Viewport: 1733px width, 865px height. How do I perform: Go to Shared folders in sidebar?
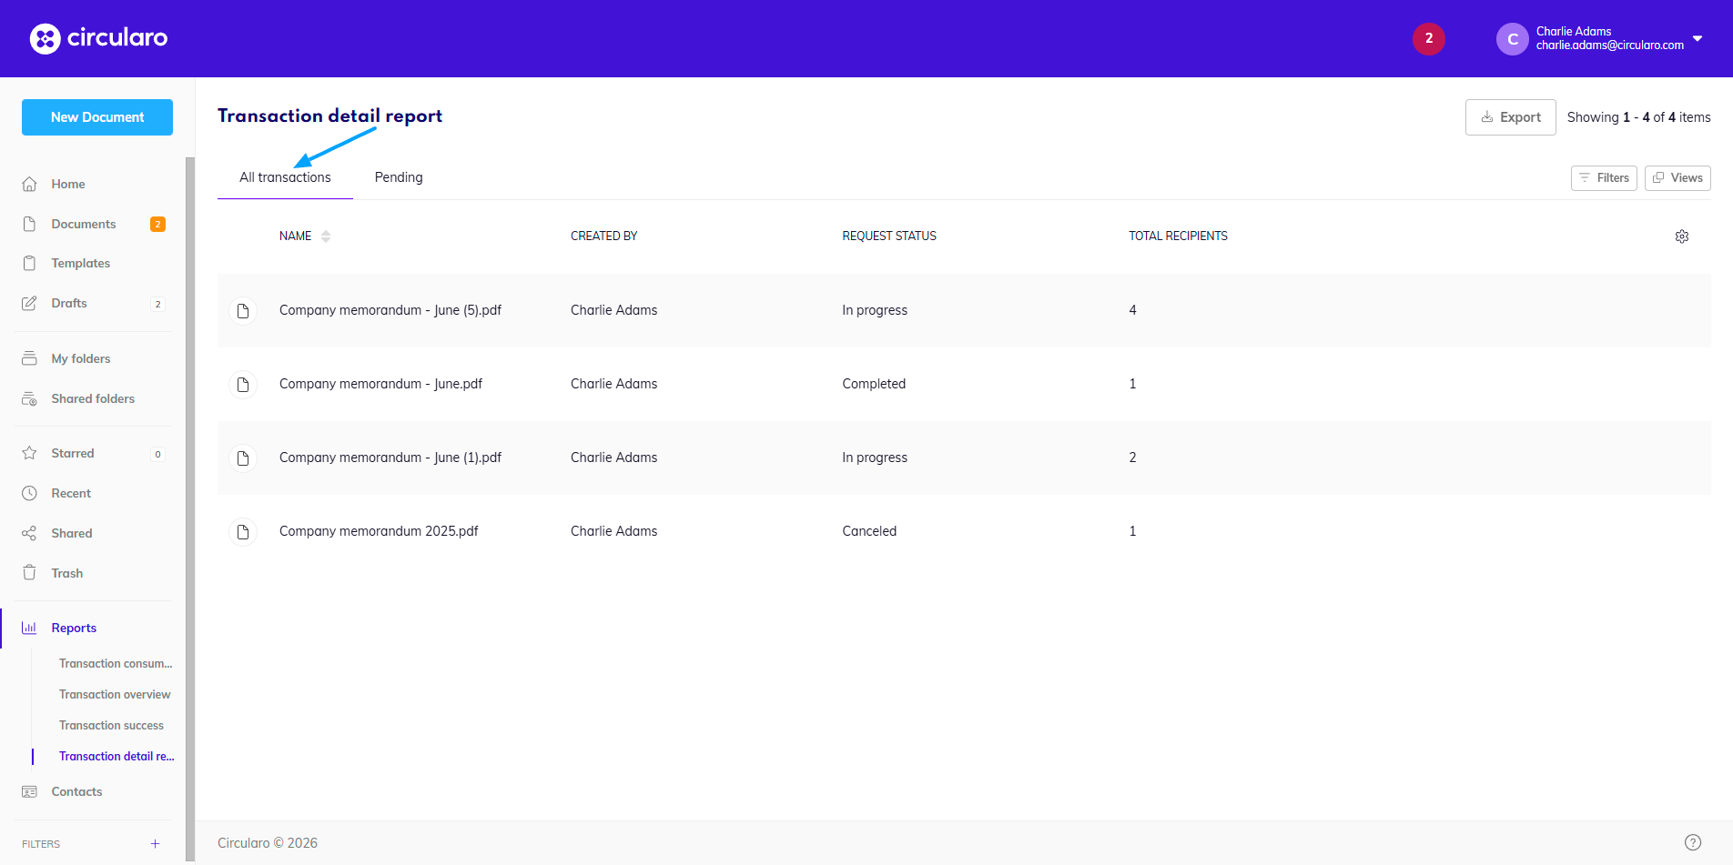[x=93, y=399]
